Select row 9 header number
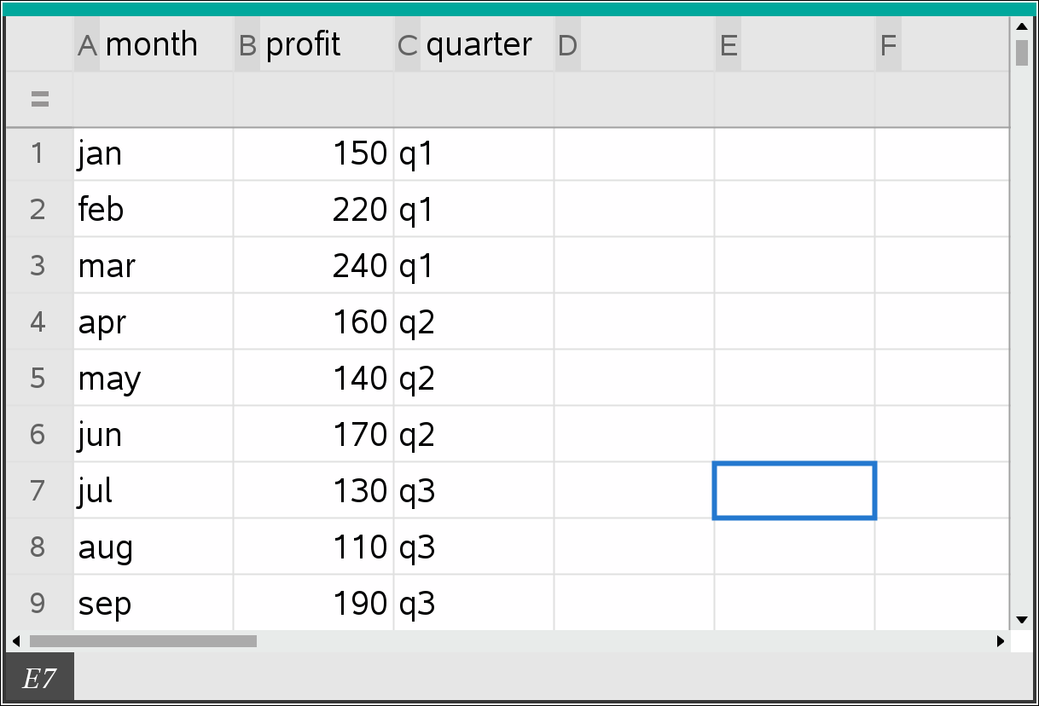The width and height of the screenshot is (1039, 706). pyautogui.click(x=38, y=604)
